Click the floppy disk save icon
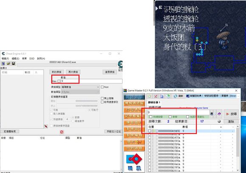Image resolution: width=246 pixels, height=173 pixels. click(14, 64)
